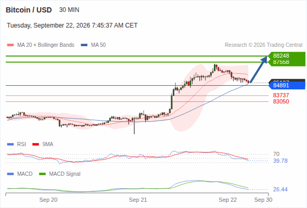This screenshot has width=307, height=208.
Task: Click the MACD legend color swatch
Action: click(x=10, y=174)
